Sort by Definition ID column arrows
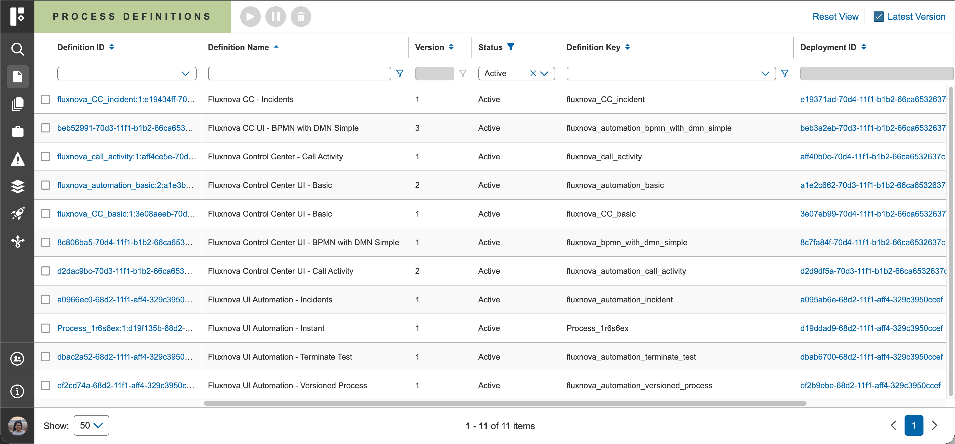This screenshot has height=444, width=955. coord(111,47)
